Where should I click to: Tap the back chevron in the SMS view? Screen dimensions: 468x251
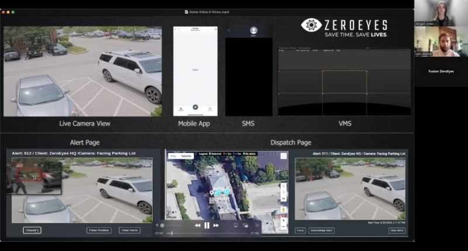(x=229, y=30)
